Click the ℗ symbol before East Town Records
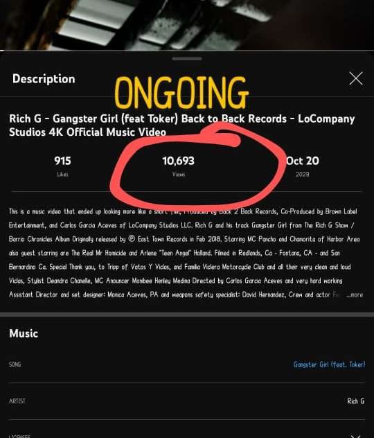The width and height of the screenshot is (374, 438). coord(132,239)
